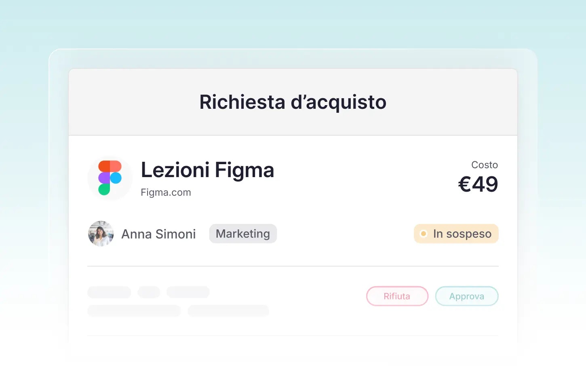Click the orange status dot
The width and height of the screenshot is (586, 372).
coord(424,234)
